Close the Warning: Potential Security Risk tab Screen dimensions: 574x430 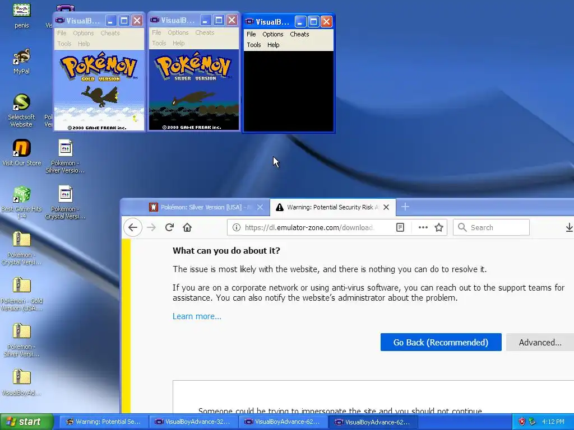(386, 207)
